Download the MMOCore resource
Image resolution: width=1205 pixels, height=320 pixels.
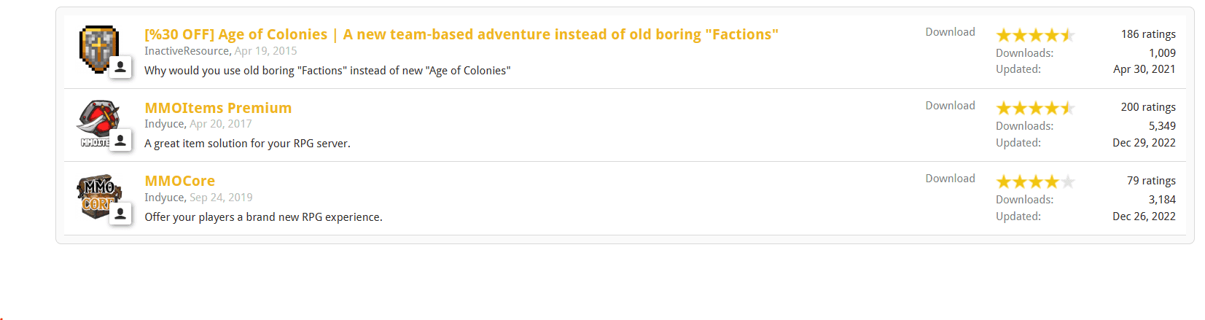tap(950, 179)
